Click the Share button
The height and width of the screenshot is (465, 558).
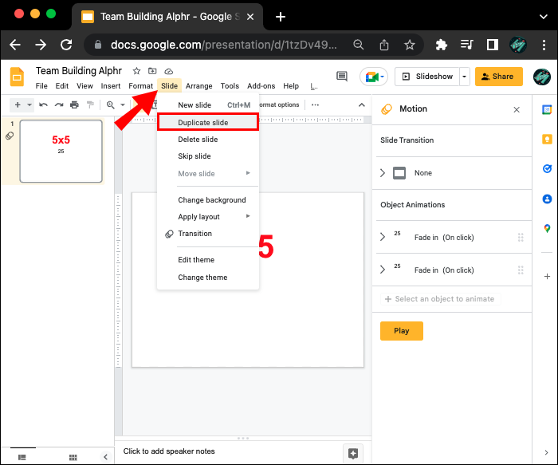click(498, 77)
